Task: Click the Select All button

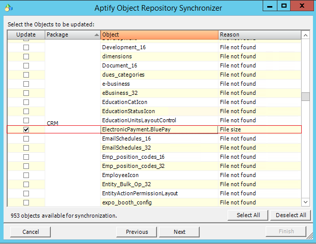Action: point(248,215)
